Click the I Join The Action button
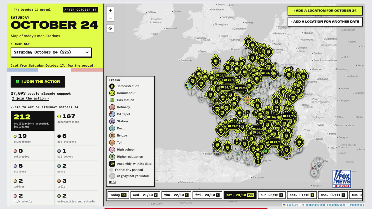This screenshot has height=209, width=372. (x=38, y=82)
